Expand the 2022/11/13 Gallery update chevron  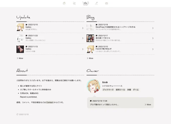(83, 49)
